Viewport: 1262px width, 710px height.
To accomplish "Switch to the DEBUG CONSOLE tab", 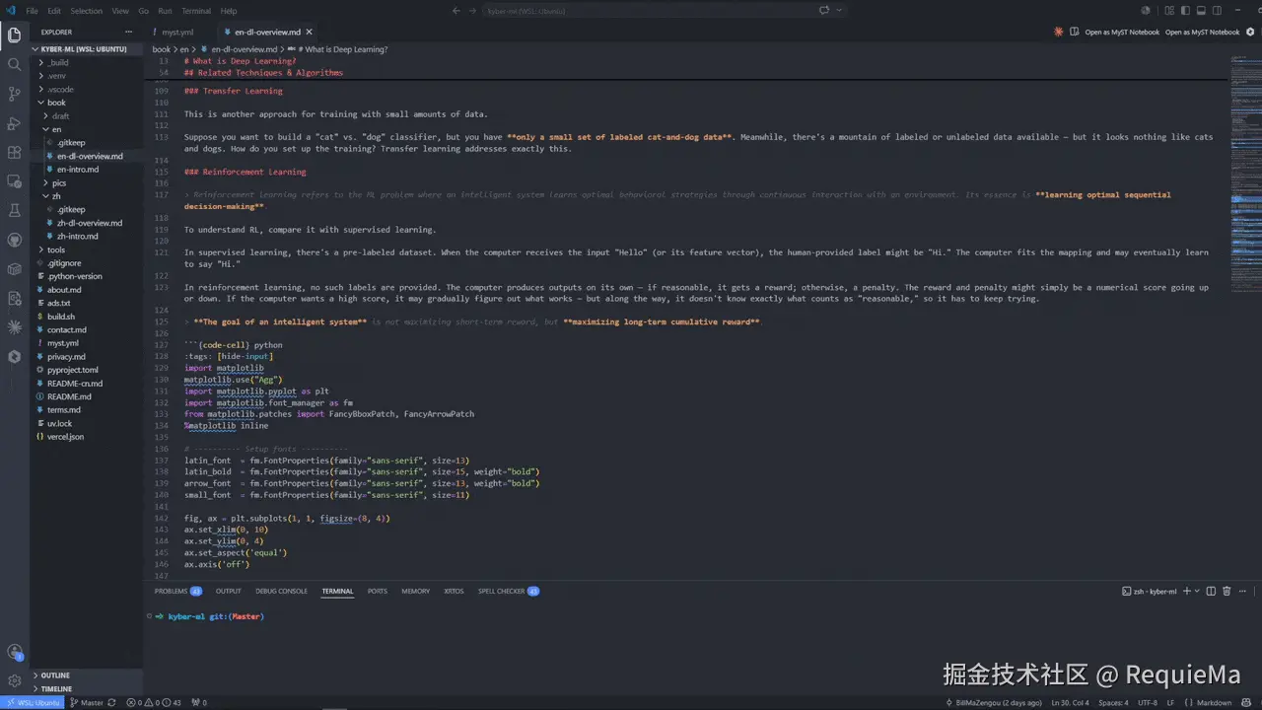I will (x=281, y=592).
